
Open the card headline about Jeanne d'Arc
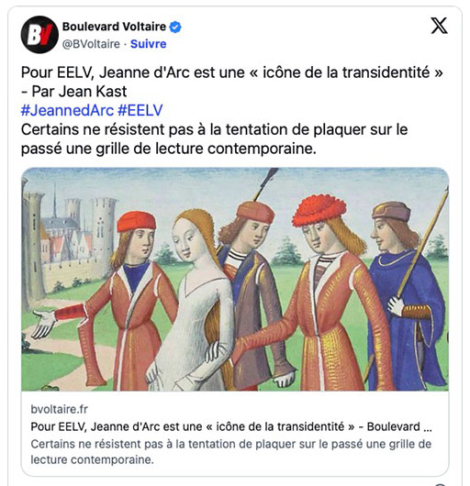click(231, 426)
